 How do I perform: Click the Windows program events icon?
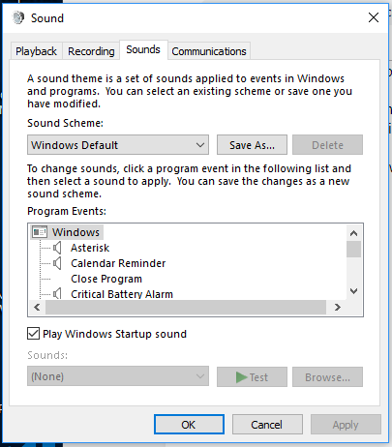[x=40, y=232]
